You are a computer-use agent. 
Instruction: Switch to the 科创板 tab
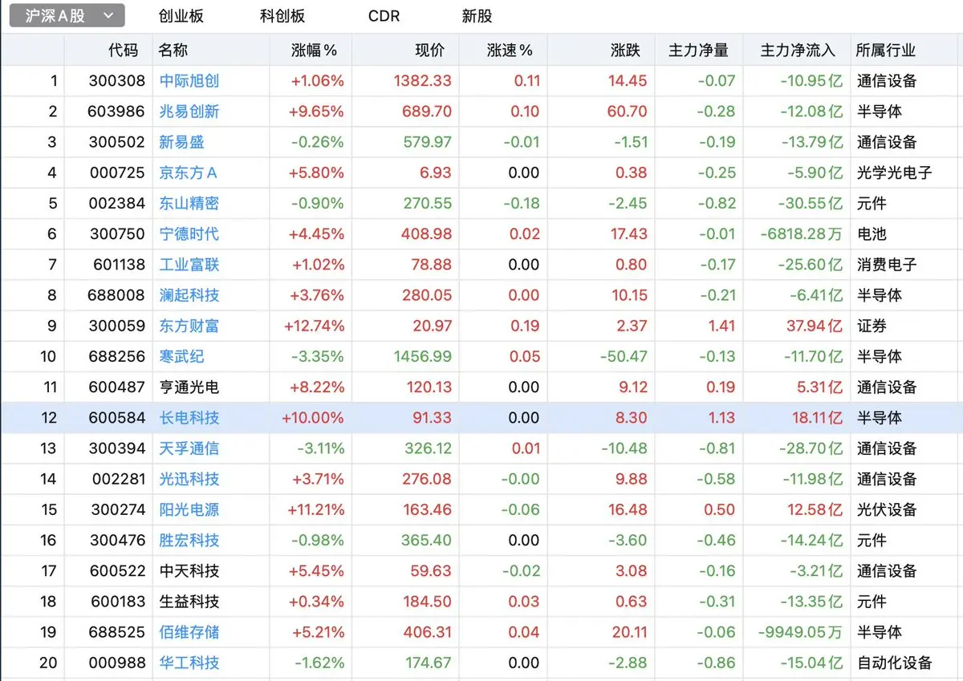[x=282, y=16]
